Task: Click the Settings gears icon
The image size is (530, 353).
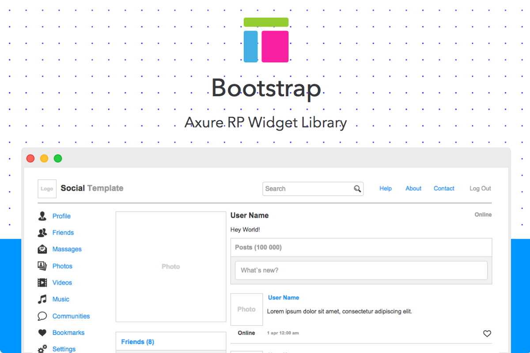Action: pos(42,349)
